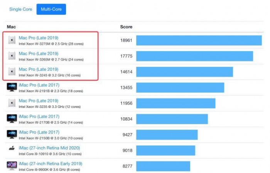This screenshot has height=173, width=270.
Task: Click the Intel Core i9-9900K processor text
Action: pyautogui.click(x=49, y=170)
